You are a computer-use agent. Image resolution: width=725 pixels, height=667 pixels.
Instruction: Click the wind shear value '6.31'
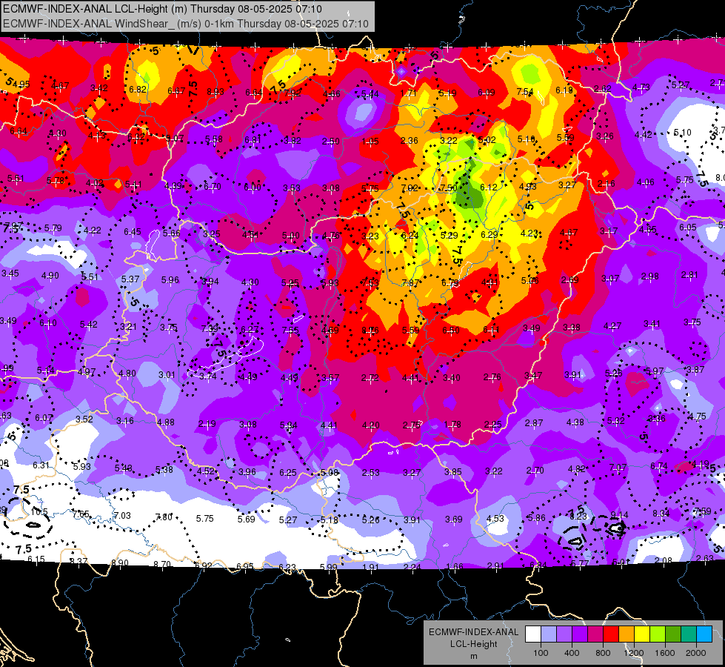41,465
